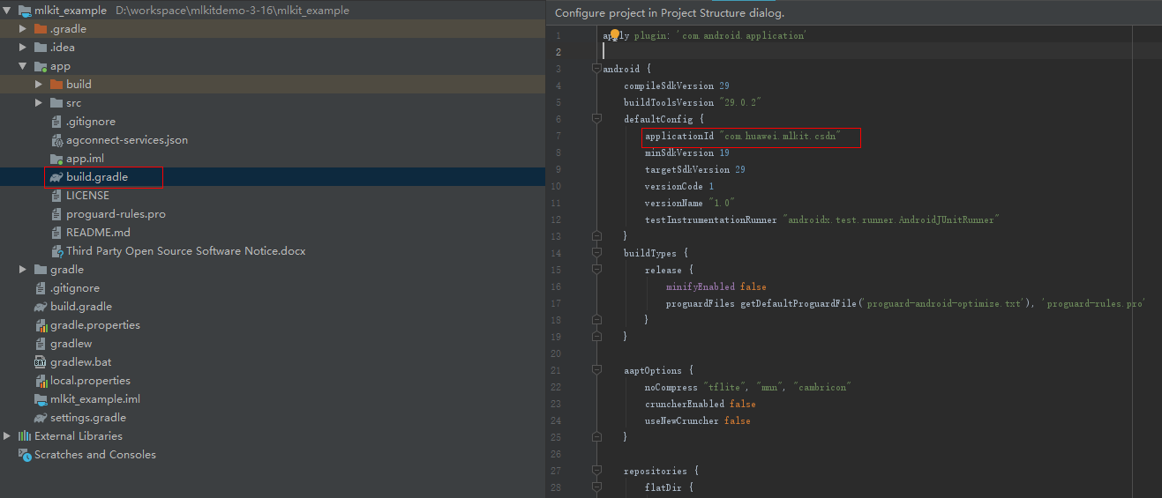The height and width of the screenshot is (498, 1162).
Task: Expand the gradle folder arrow
Action: click(24, 270)
